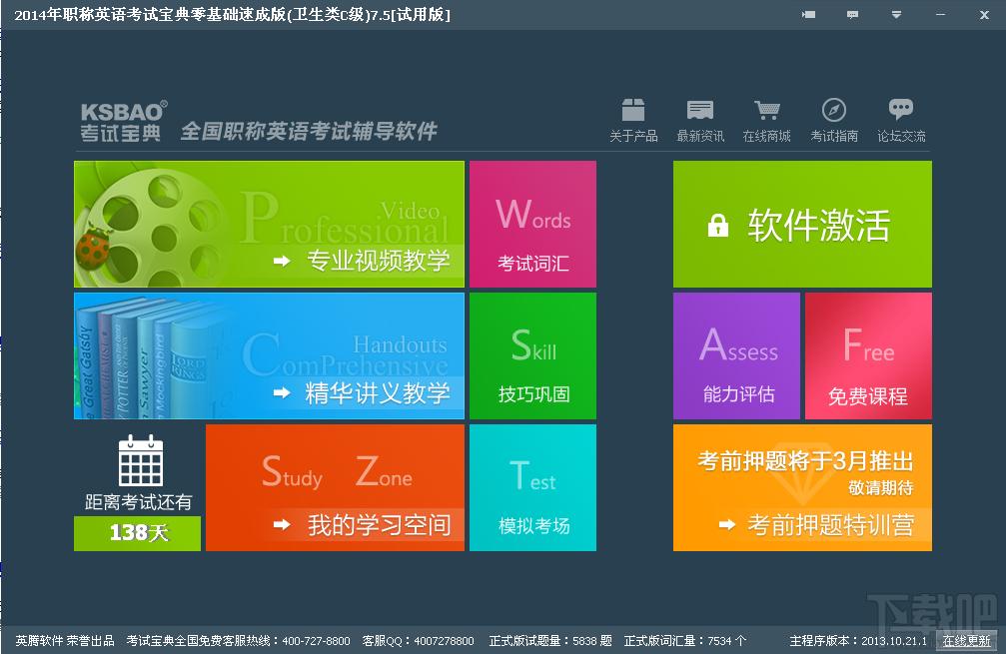Open the Test mock exam tile
This screenshot has width=1006, height=654.
click(532, 487)
